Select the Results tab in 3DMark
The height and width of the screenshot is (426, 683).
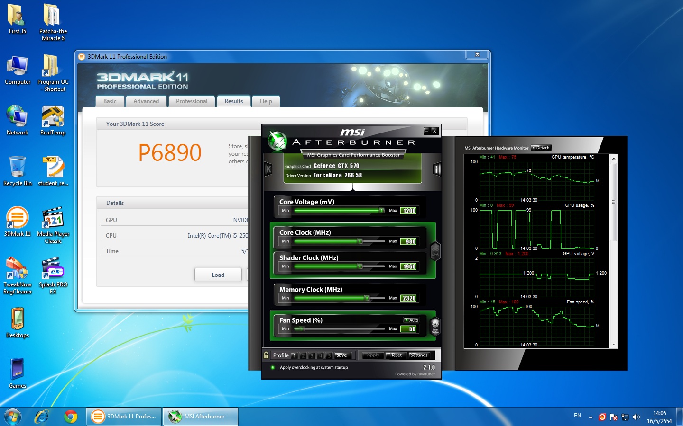(234, 101)
